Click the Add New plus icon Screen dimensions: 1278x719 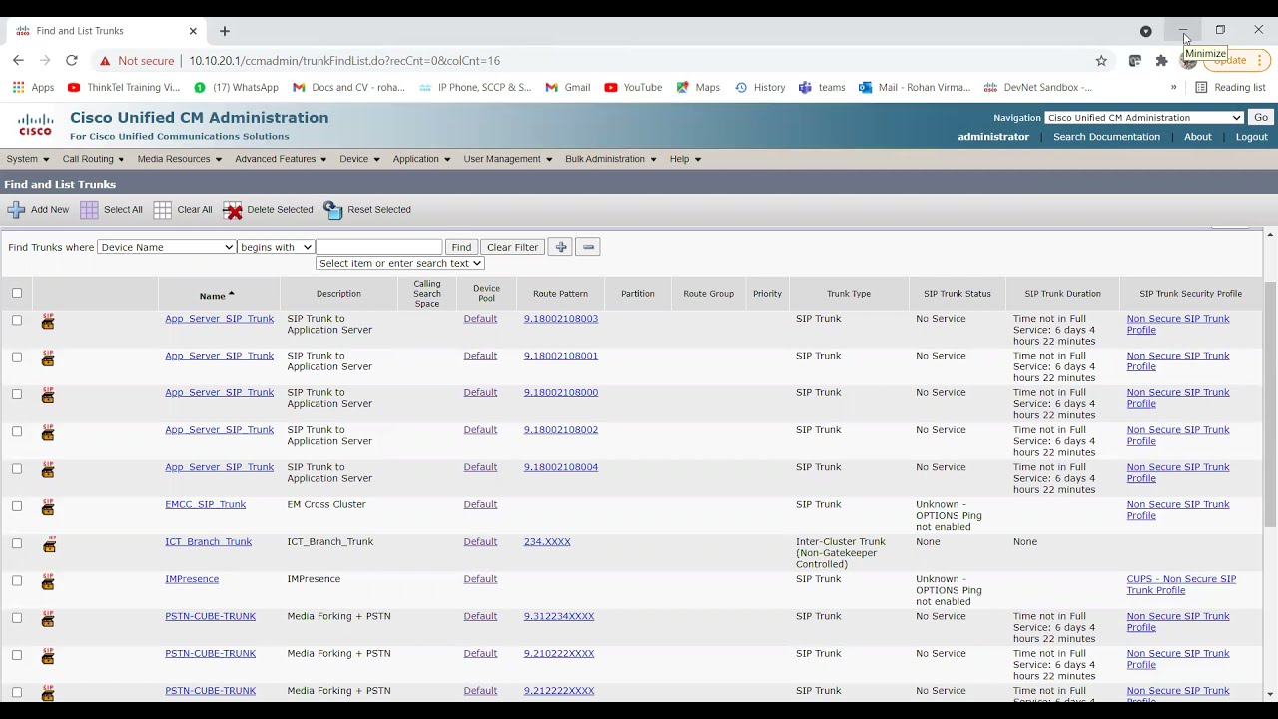(16, 210)
